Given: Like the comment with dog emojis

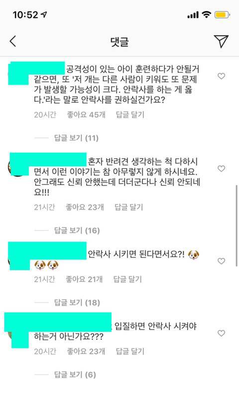Looking at the screenshot, I should pos(221,261).
